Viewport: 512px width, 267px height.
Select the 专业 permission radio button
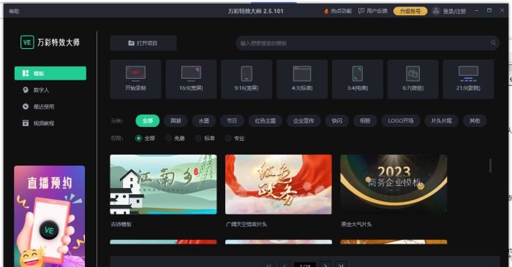pos(228,139)
